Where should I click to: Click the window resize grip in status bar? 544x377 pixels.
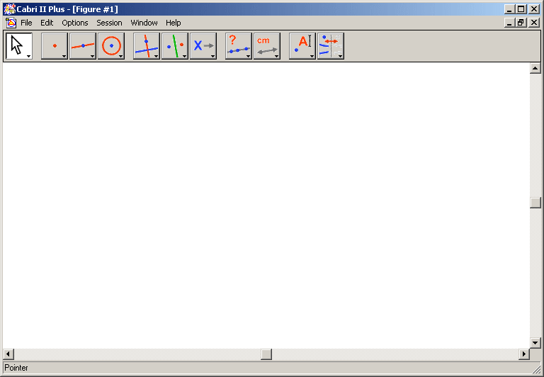pos(537,369)
